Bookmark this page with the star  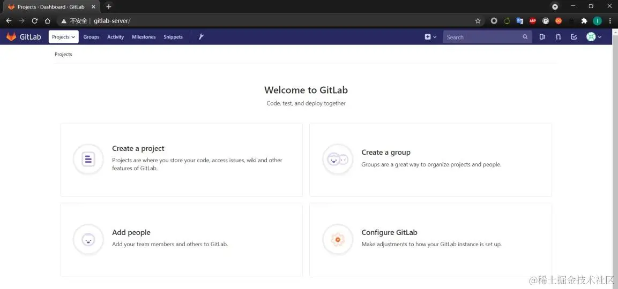coord(478,21)
